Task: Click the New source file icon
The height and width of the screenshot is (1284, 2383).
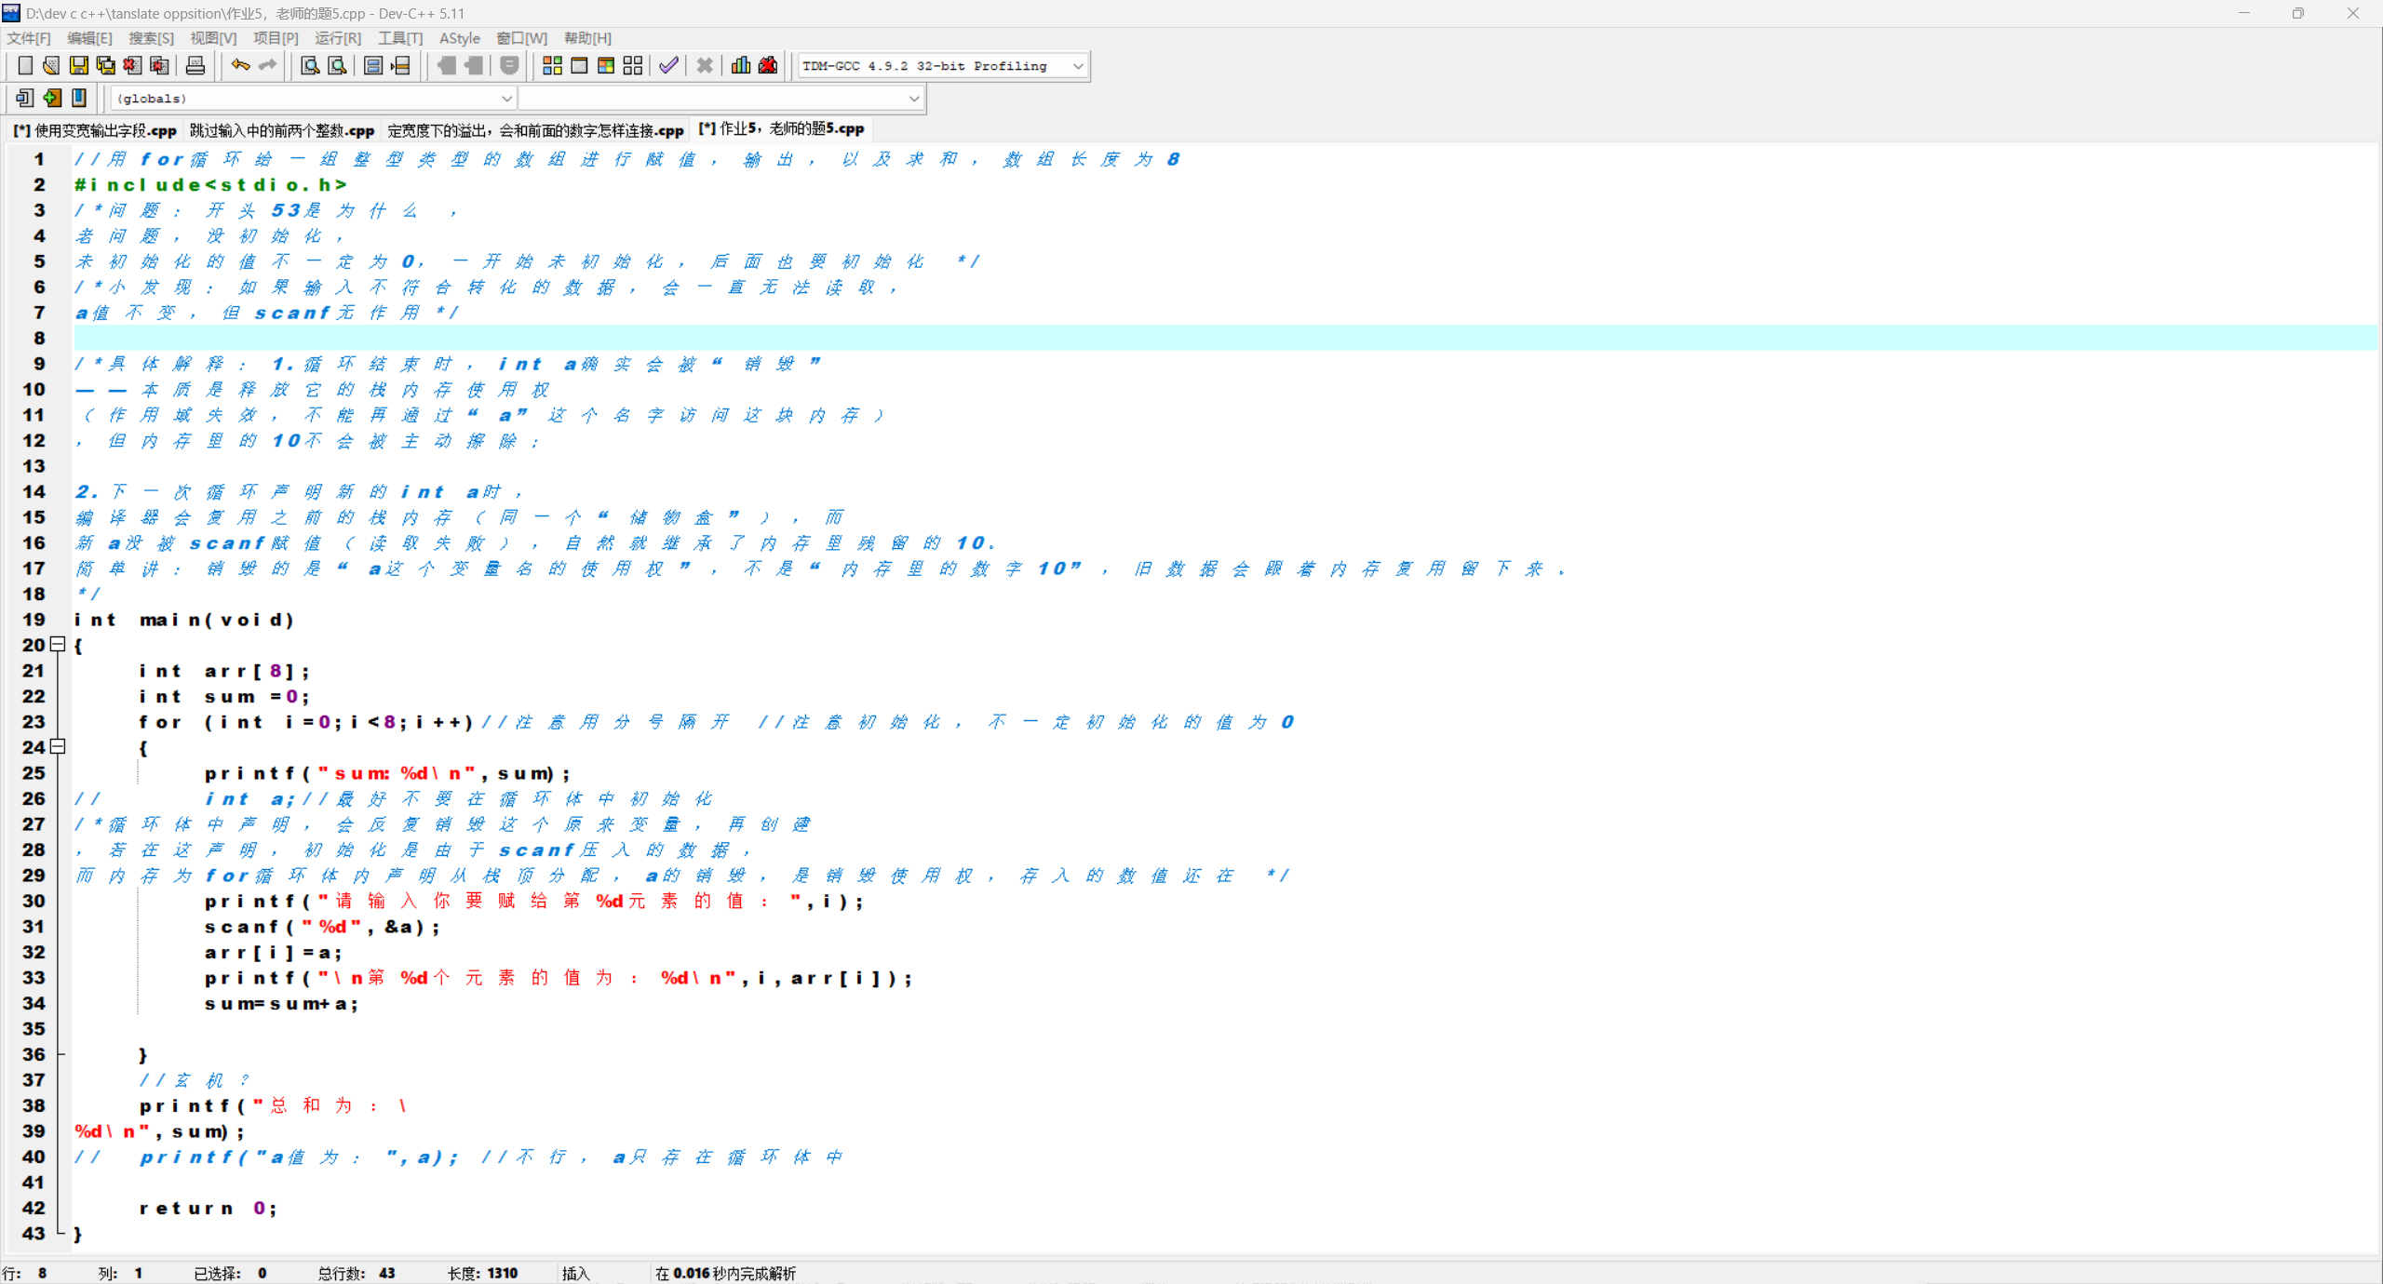Action: pos(25,65)
